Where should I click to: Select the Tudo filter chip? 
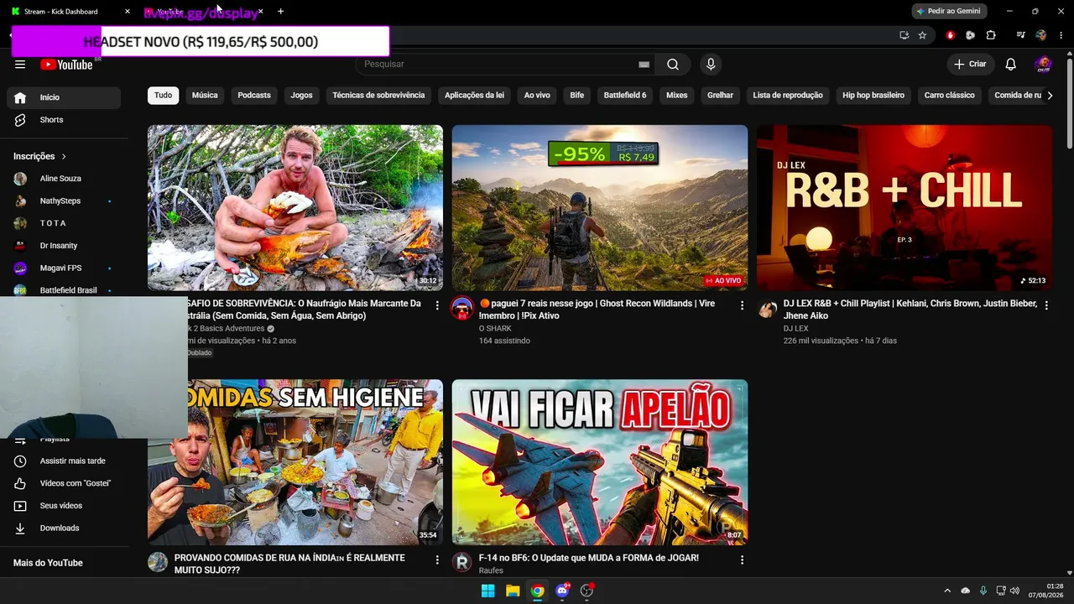[164, 96]
